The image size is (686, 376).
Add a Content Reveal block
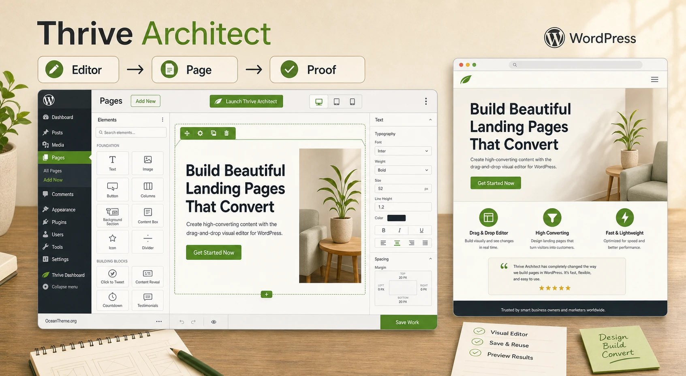148,276
